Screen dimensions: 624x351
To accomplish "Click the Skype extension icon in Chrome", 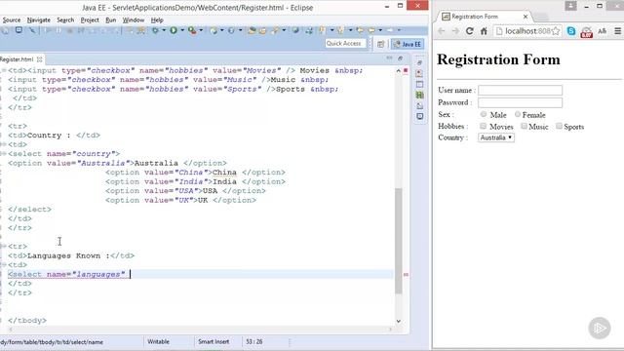I will tap(571, 31).
